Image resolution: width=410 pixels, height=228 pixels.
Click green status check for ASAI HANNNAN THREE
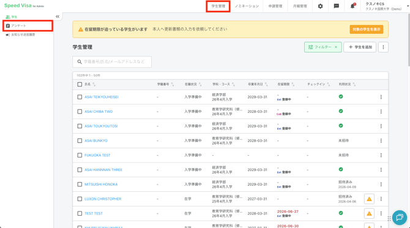[x=341, y=169]
